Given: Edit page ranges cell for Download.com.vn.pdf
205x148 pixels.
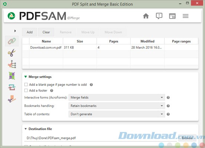Looking at the screenshot, I should (x=181, y=47).
